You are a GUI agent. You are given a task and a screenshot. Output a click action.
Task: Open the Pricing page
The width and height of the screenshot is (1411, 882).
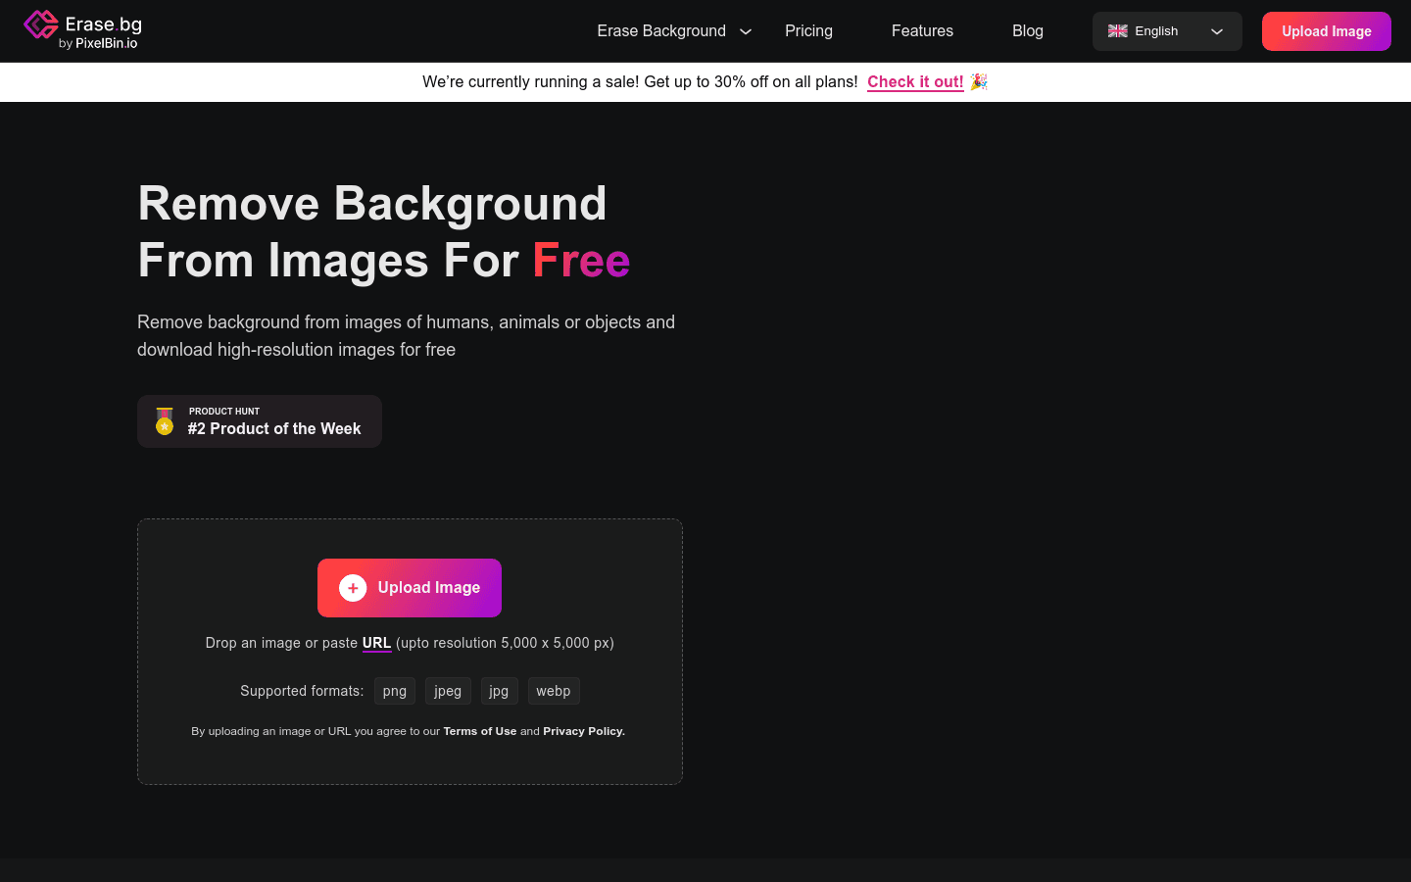click(x=808, y=31)
